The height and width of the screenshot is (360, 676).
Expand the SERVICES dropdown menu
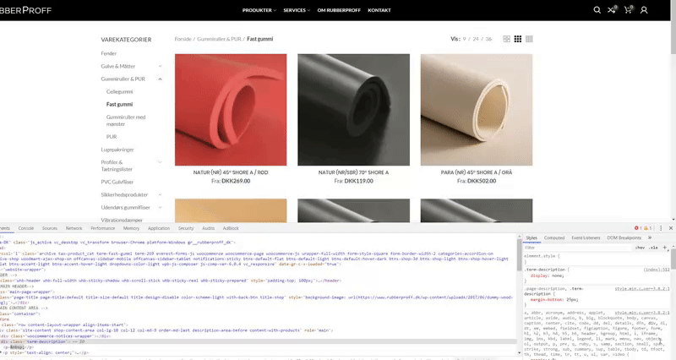click(297, 10)
